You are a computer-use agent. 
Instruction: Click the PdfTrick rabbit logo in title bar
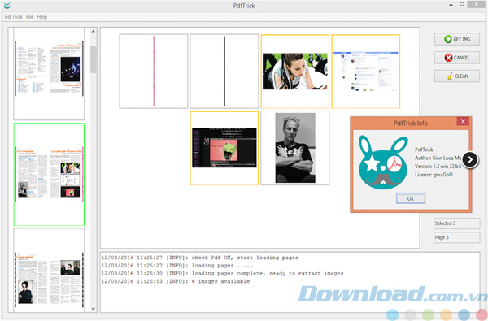[x=7, y=6]
